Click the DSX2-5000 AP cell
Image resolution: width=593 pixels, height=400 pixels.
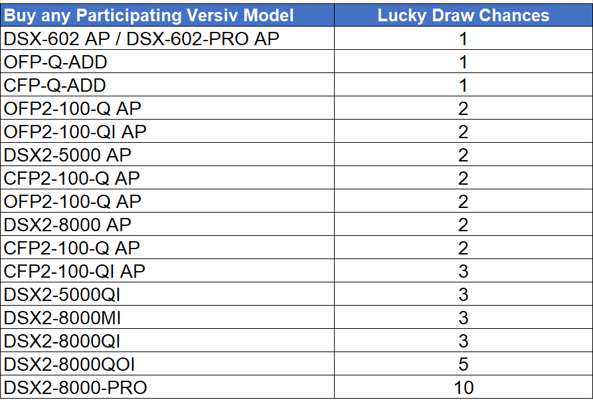tap(167, 154)
